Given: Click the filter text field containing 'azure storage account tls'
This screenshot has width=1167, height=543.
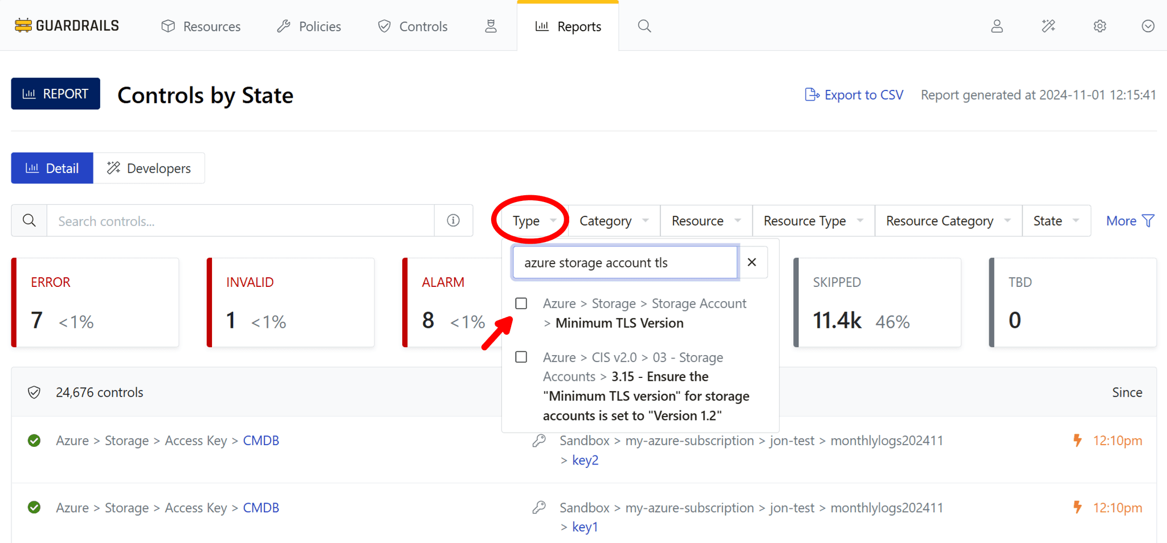Looking at the screenshot, I should pyautogui.click(x=625, y=262).
